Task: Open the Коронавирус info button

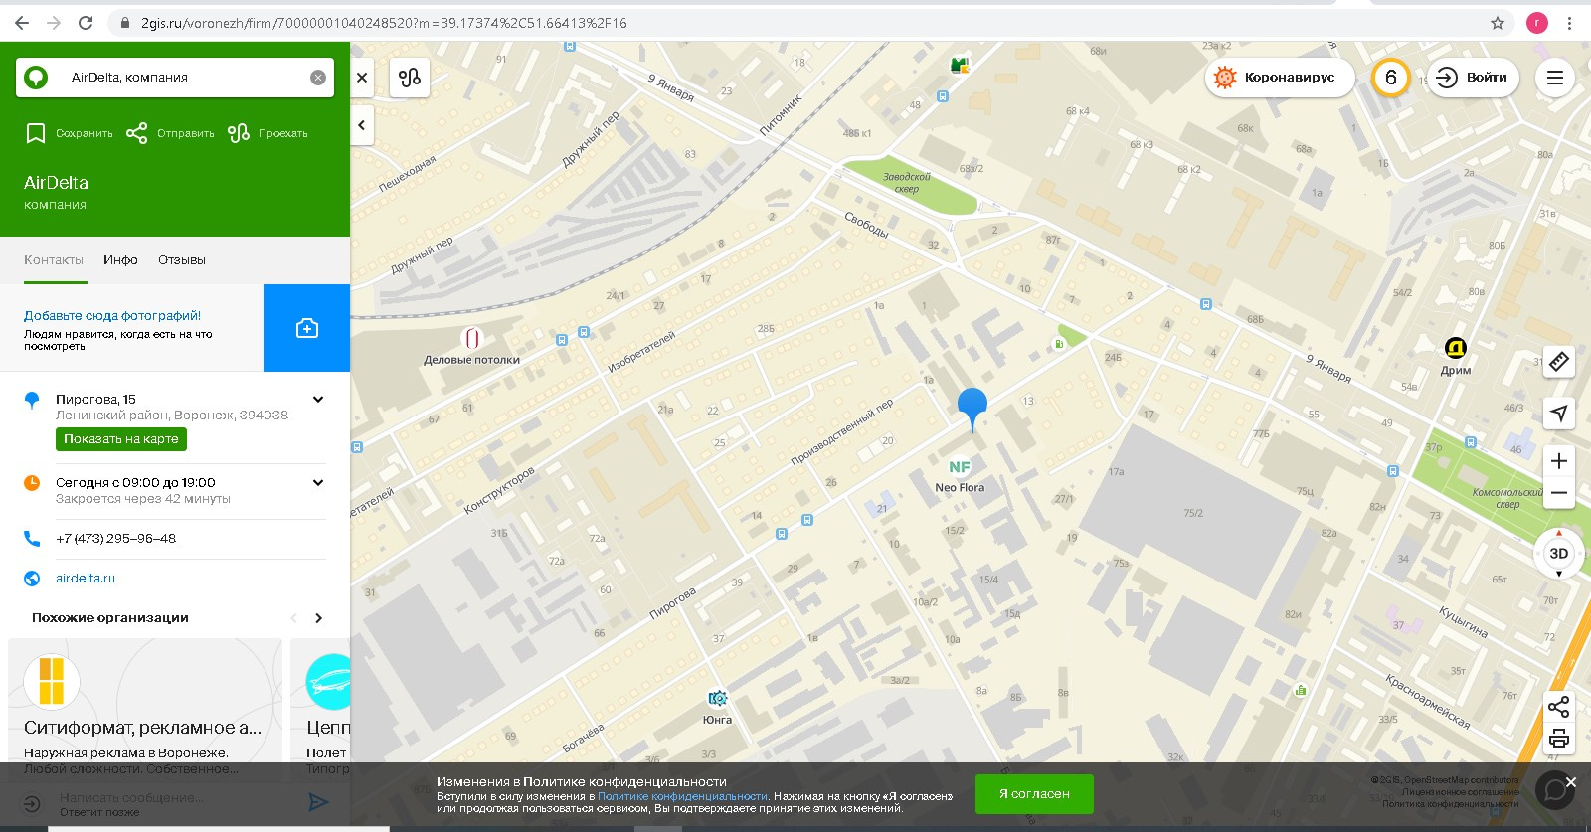Action: click(x=1280, y=77)
